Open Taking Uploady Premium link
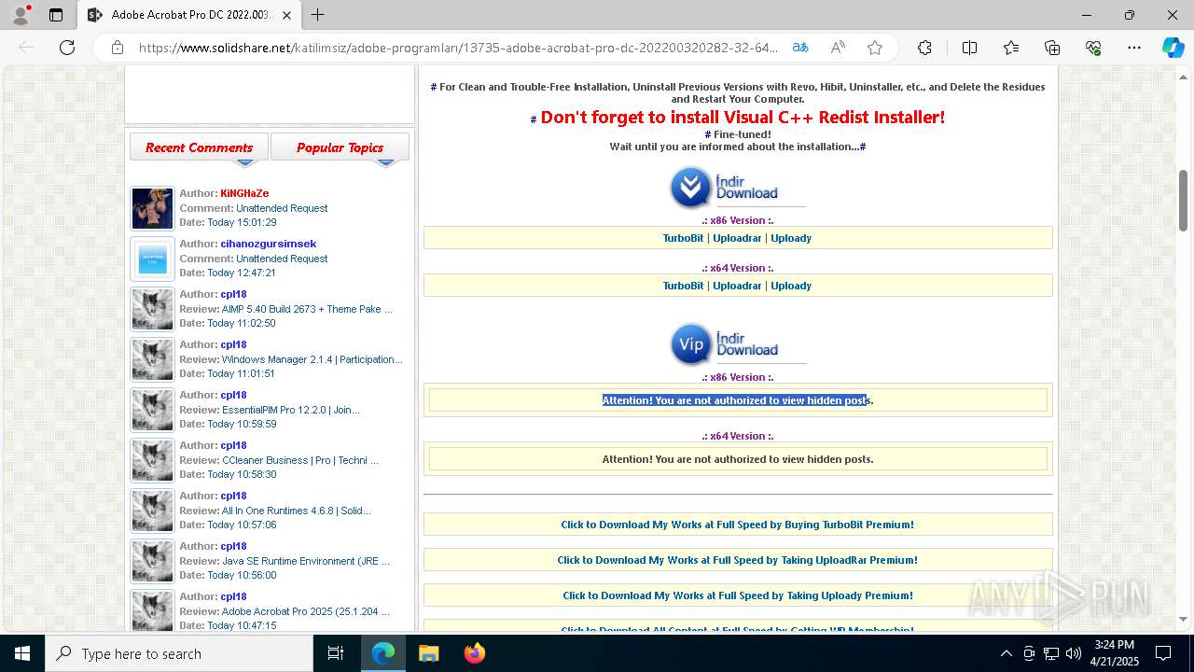The width and height of the screenshot is (1194, 672). coord(737,595)
